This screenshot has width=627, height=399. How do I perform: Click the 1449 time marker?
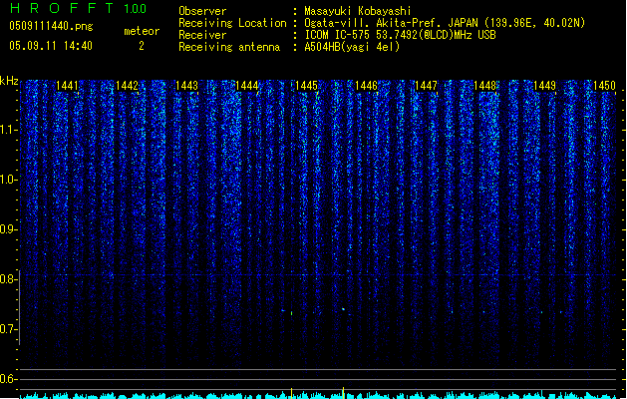pos(545,86)
